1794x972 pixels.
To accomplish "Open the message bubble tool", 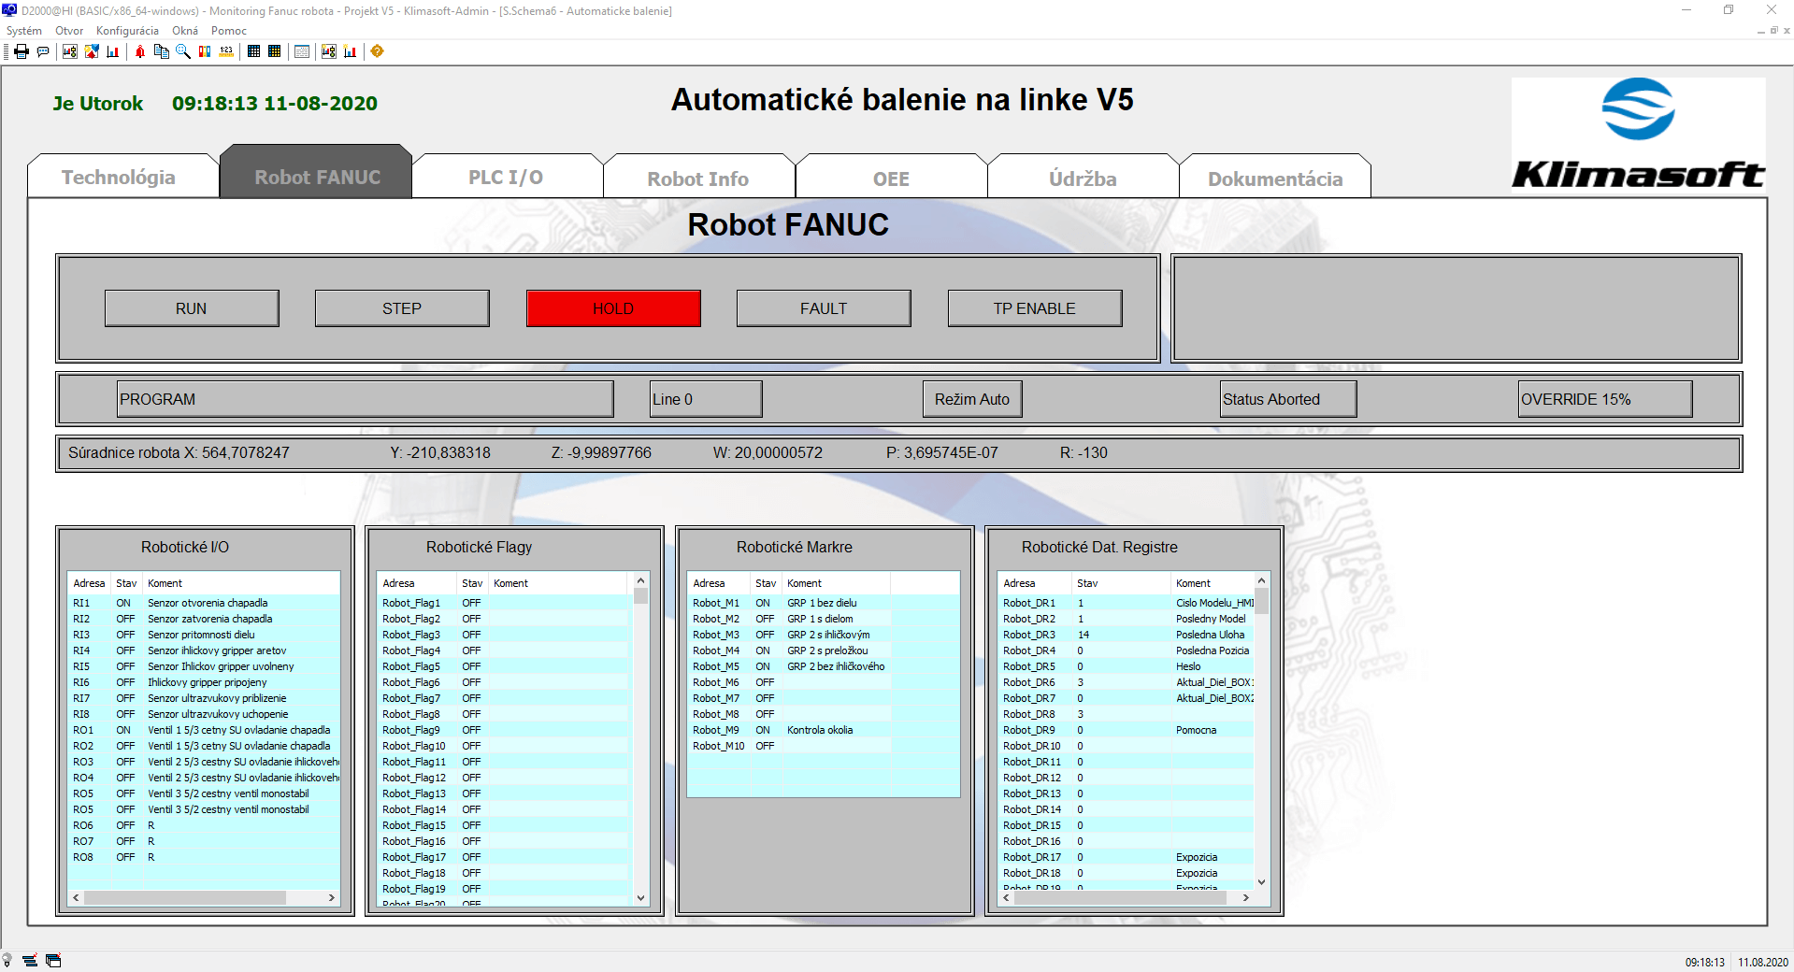I will 43,51.
